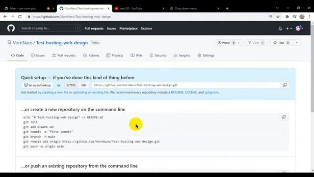Open a new browser tab

tap(227, 8)
